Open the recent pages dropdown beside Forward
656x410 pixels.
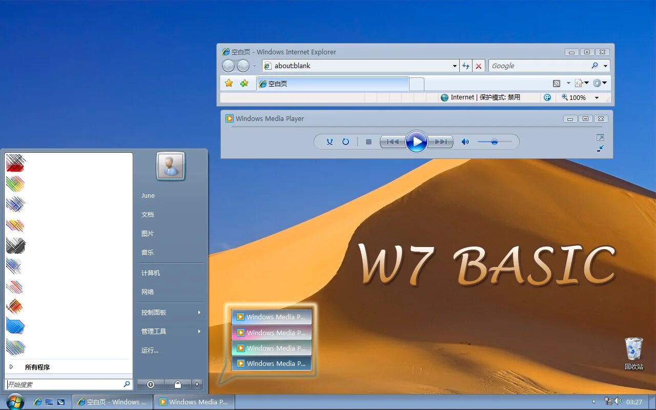(x=255, y=66)
